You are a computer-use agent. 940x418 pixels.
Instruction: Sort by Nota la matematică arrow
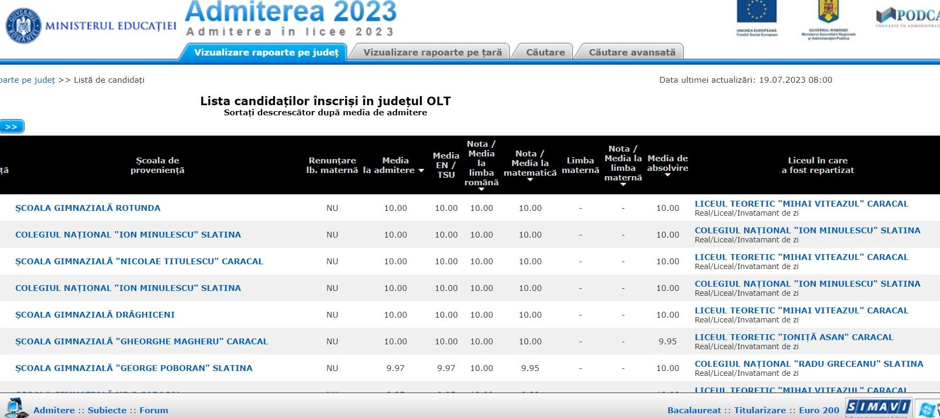click(x=530, y=180)
